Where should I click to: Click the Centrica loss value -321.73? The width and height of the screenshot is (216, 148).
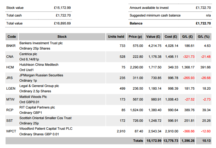click(x=189, y=57)
